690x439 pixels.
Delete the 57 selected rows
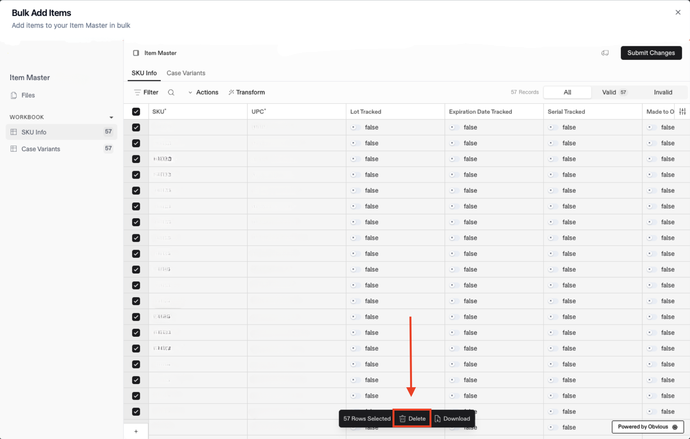tap(412, 419)
